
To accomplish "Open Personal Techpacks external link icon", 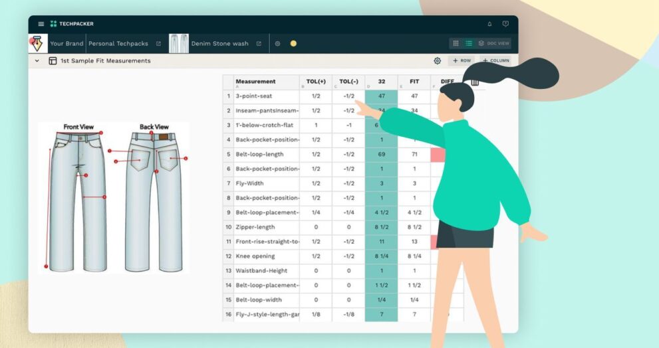I will pos(158,44).
